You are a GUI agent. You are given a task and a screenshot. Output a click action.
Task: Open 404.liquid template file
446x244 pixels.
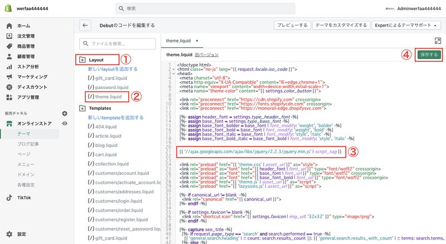tap(102, 126)
